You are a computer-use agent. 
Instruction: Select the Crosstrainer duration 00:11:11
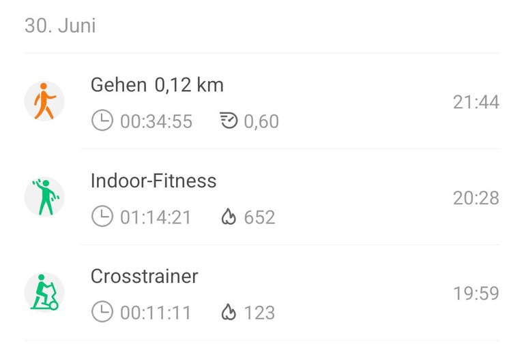click(156, 313)
